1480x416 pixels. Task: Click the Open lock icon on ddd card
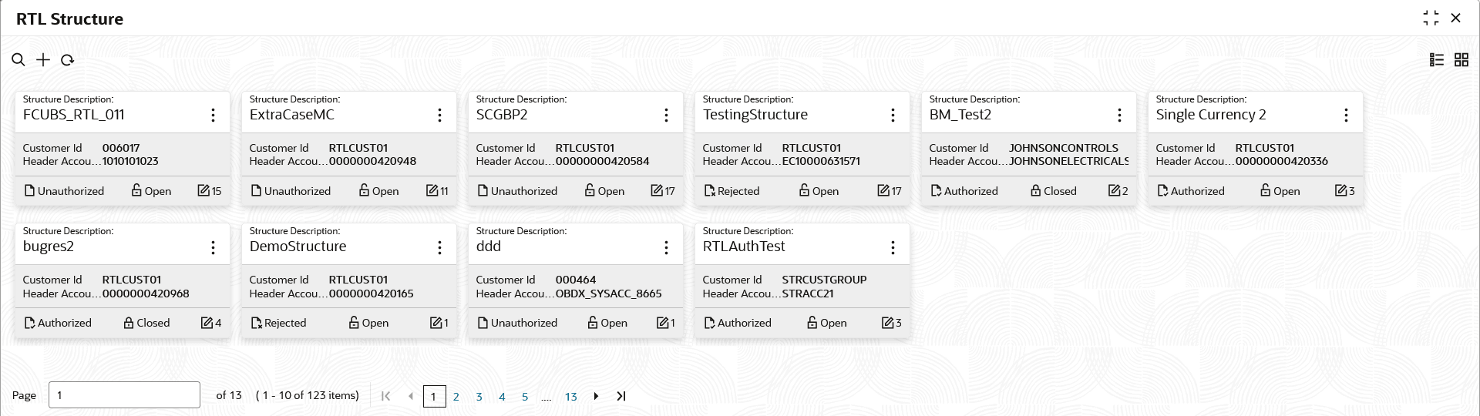tap(593, 323)
